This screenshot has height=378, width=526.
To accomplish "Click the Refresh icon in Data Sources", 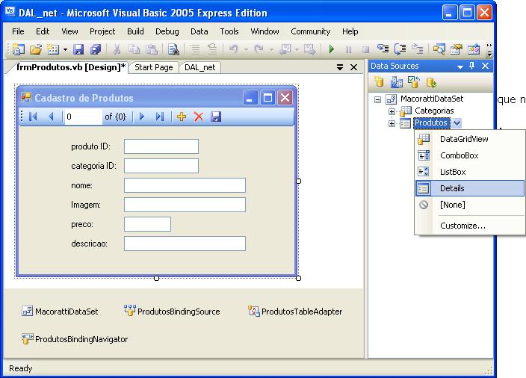I will (431, 82).
